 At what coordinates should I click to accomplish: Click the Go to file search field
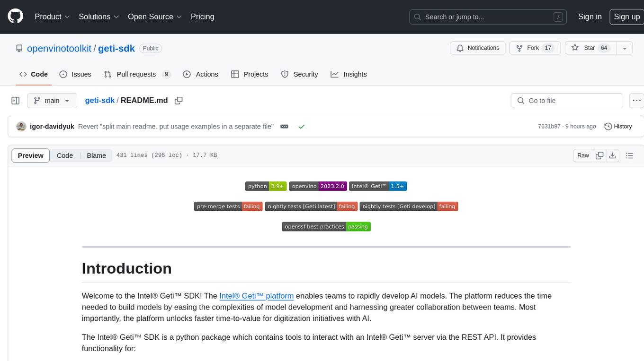click(x=567, y=101)
